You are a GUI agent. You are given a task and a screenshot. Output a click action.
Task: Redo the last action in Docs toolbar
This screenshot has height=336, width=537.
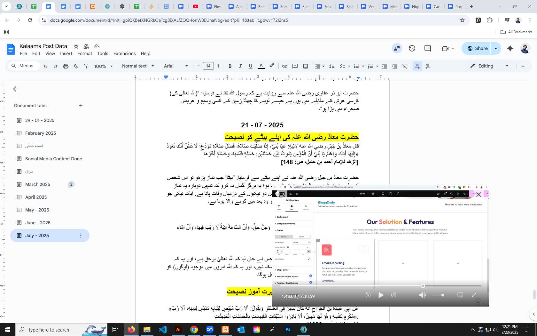point(56,66)
